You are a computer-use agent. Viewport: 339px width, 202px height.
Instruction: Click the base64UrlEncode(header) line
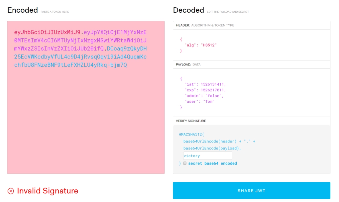pos(219,141)
